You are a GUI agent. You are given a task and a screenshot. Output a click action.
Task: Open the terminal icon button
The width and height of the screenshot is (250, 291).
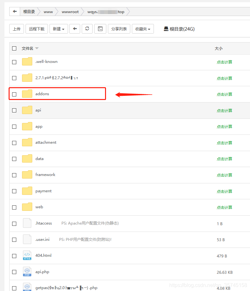pos(100,29)
